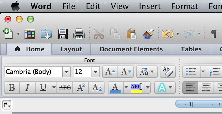
Task: Toggle Underline formatting
Action: coord(43,87)
